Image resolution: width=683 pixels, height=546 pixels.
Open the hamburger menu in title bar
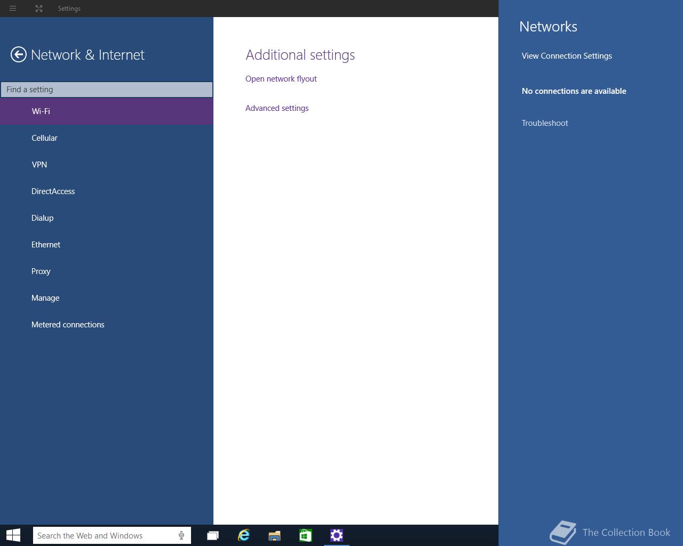[x=13, y=9]
